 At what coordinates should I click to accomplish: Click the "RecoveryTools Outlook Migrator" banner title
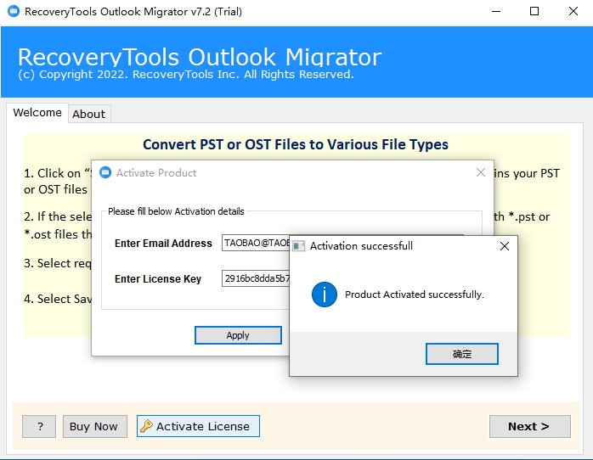[200, 57]
